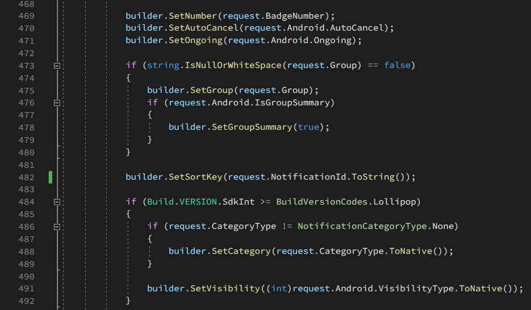Click on SetSortKey method call
The width and height of the screenshot is (531, 310).
(x=195, y=177)
